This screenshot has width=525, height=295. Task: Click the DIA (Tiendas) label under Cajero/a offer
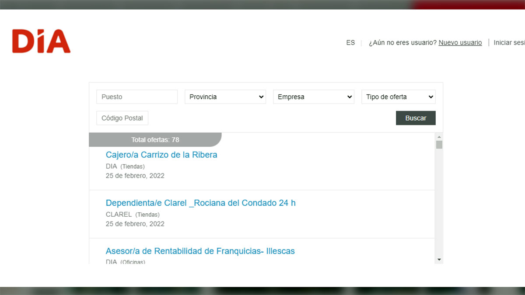(125, 166)
